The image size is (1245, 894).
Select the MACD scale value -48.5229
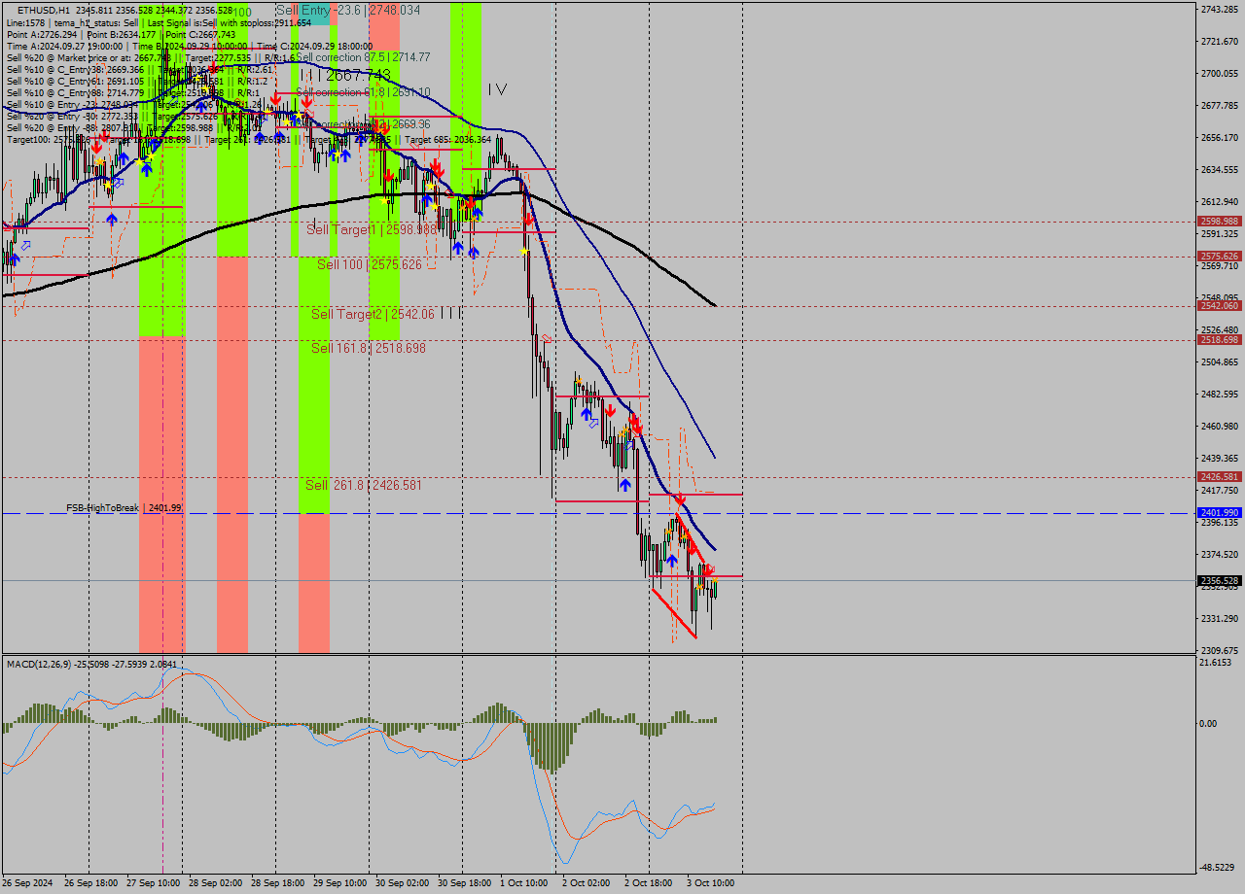(1217, 867)
